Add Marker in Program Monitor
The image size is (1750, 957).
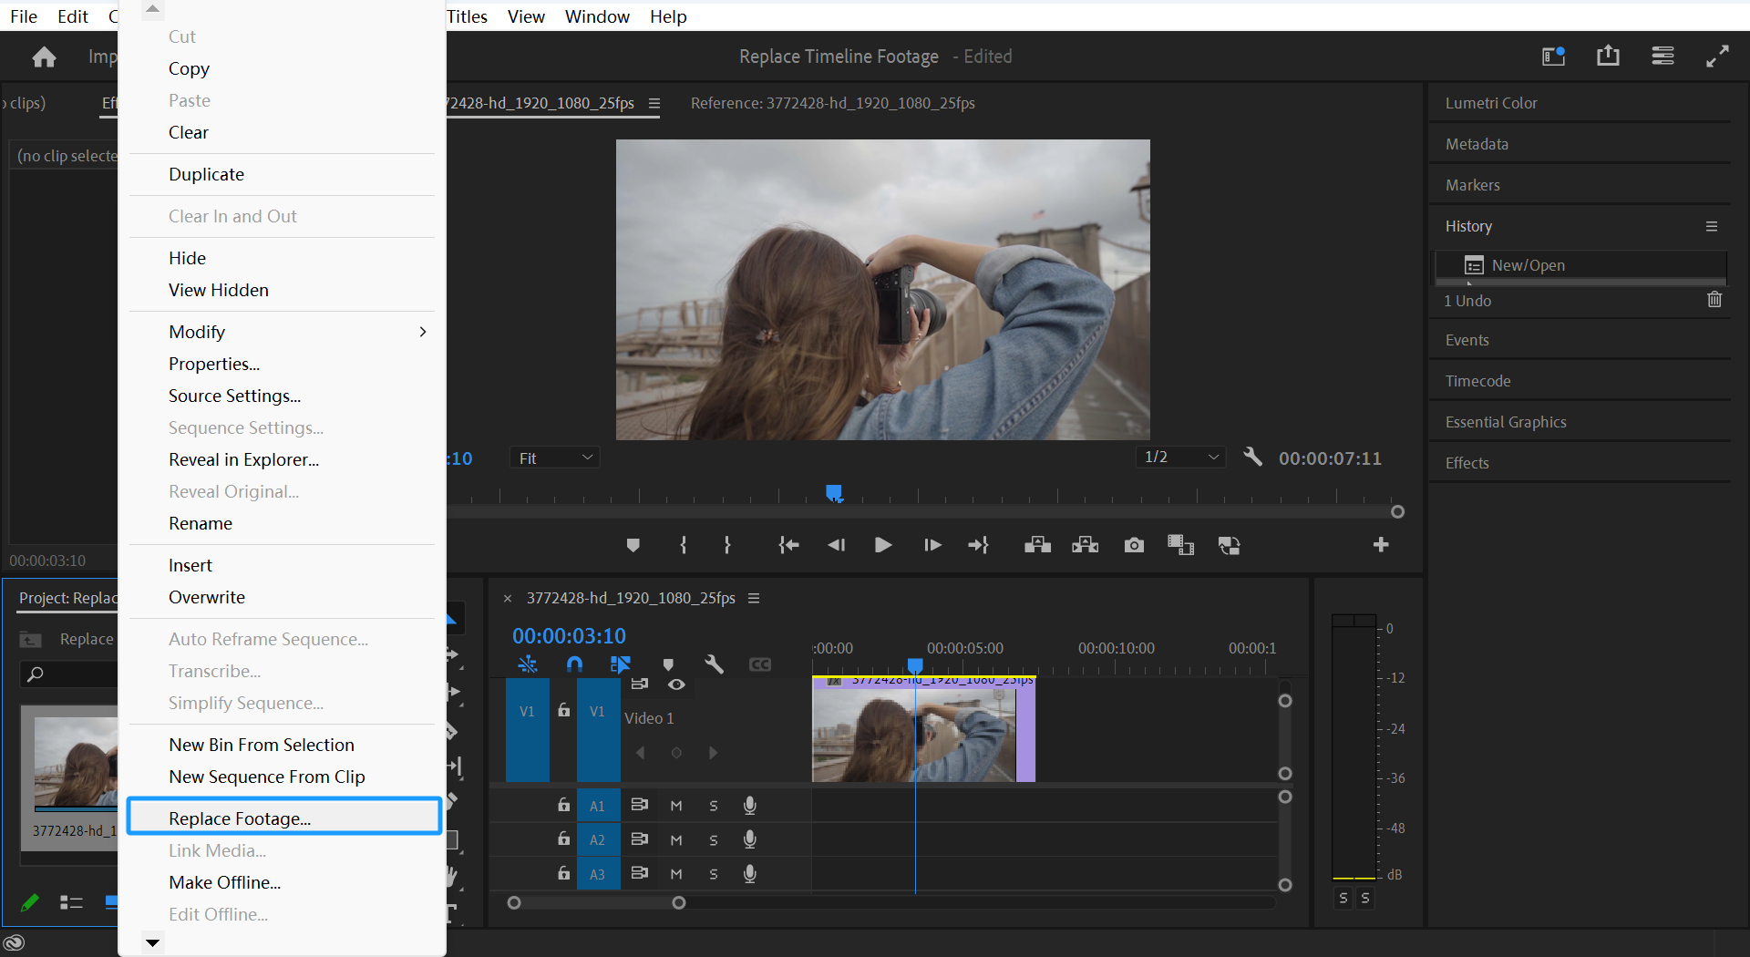633,545
